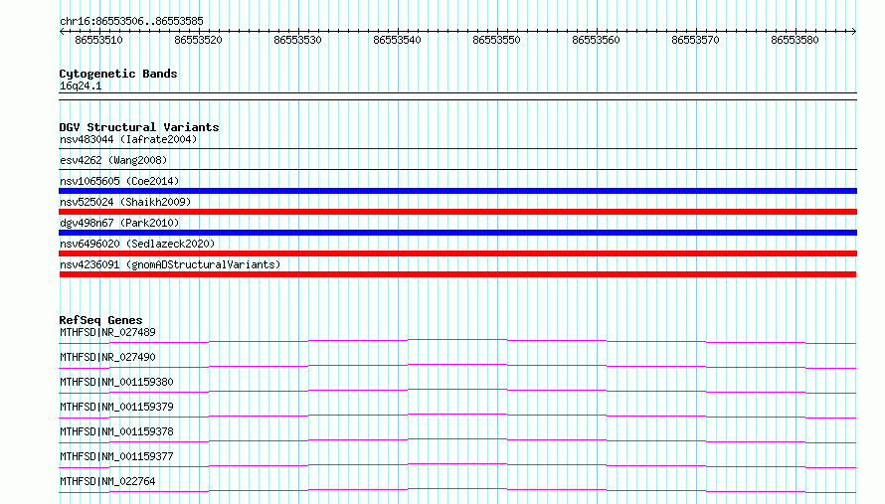The height and width of the screenshot is (504, 885).
Task: Open variant dgv498n67 (Park2010)
Action: tap(119, 223)
